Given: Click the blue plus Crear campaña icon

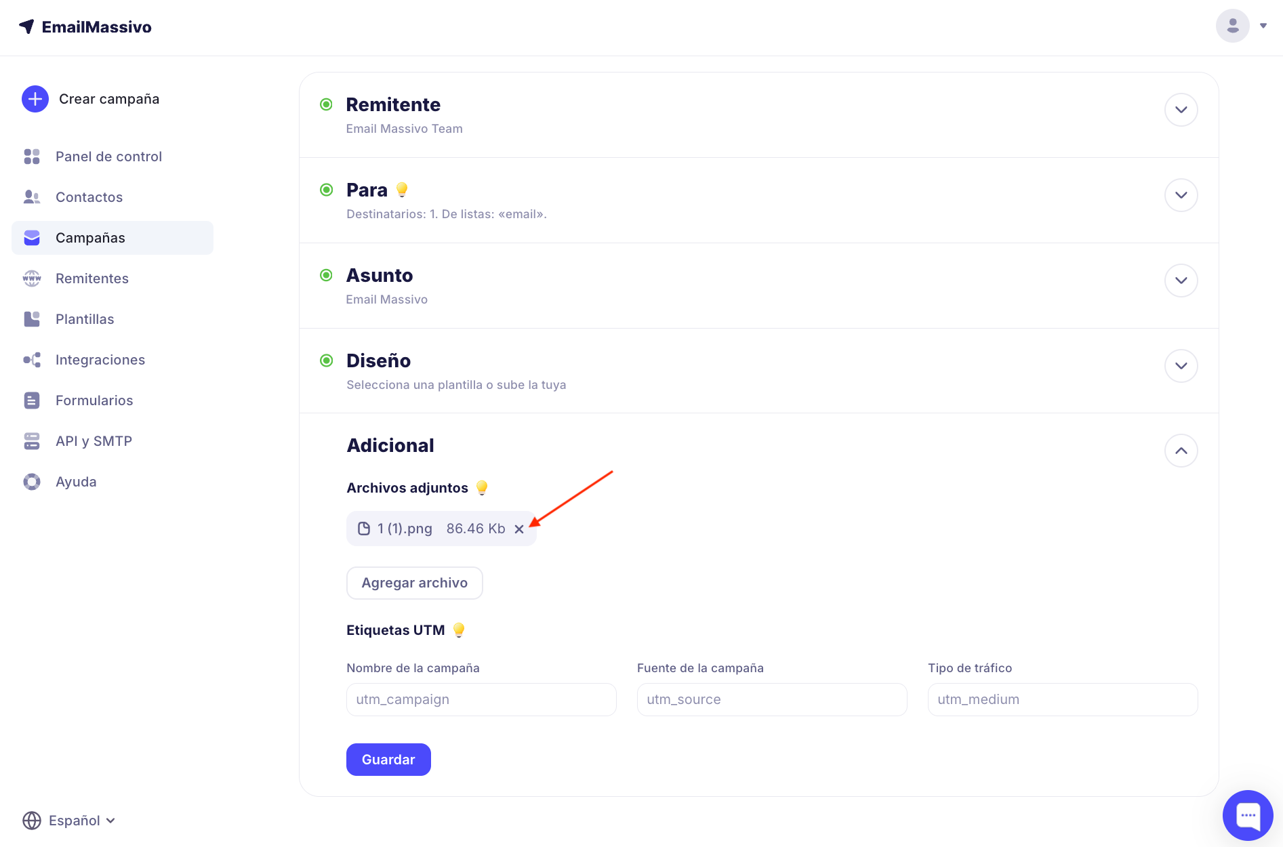Looking at the screenshot, I should (35, 99).
